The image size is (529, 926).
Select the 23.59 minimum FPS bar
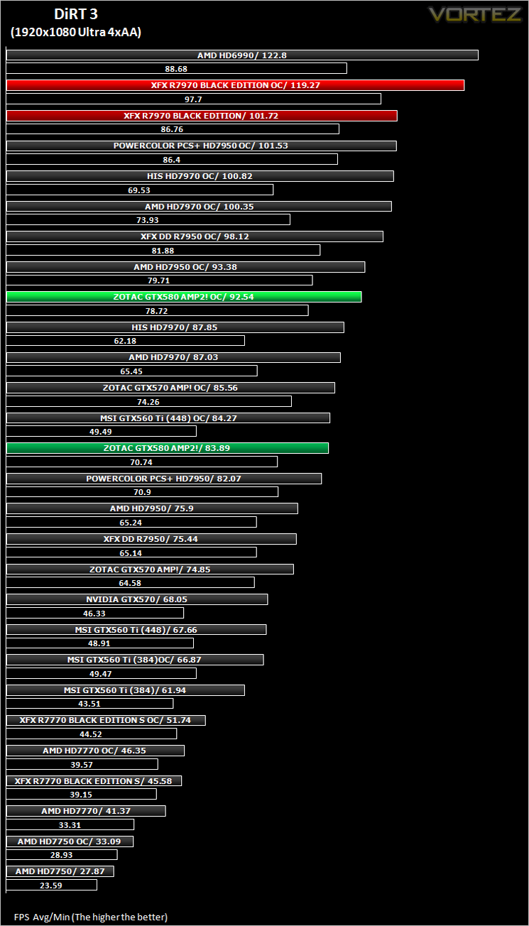point(52,885)
